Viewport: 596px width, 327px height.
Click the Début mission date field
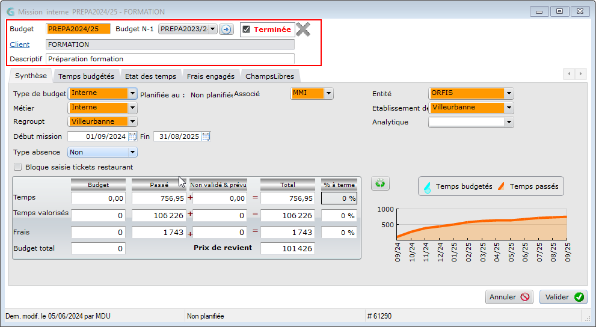(98, 136)
